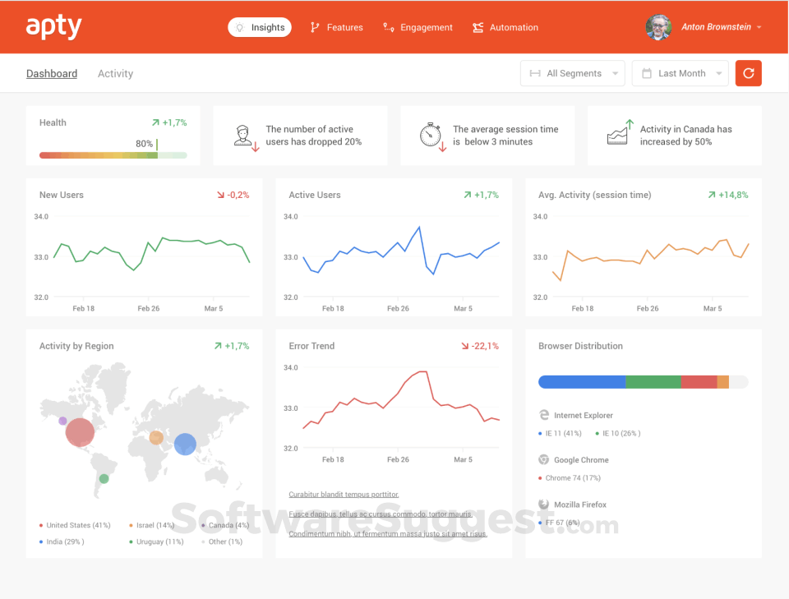
Task: Select the Mozilla Firefox icon
Action: point(543,504)
